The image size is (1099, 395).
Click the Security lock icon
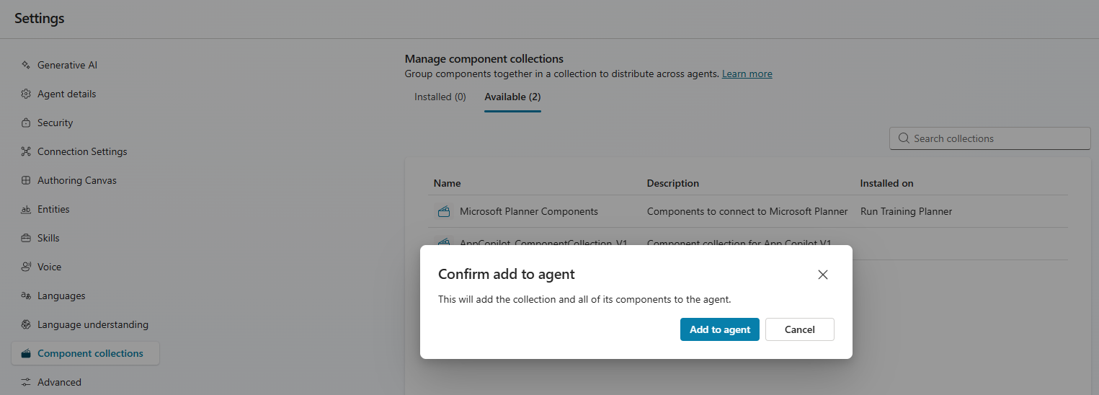(26, 123)
